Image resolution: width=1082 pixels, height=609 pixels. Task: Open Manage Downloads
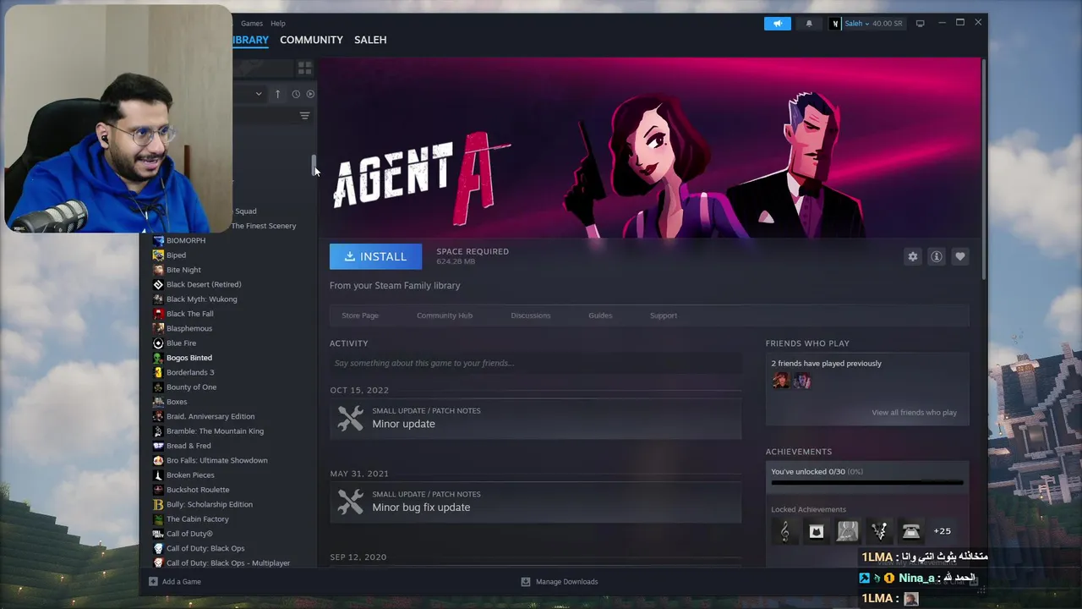[560, 582]
